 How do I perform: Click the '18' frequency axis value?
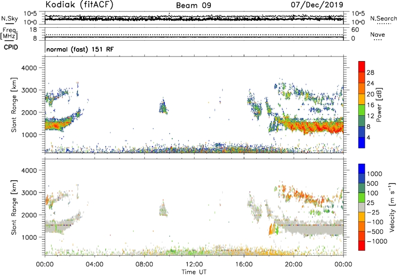(33, 30)
